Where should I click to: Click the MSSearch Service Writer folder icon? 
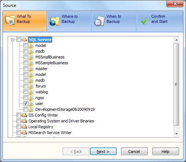[24, 133]
